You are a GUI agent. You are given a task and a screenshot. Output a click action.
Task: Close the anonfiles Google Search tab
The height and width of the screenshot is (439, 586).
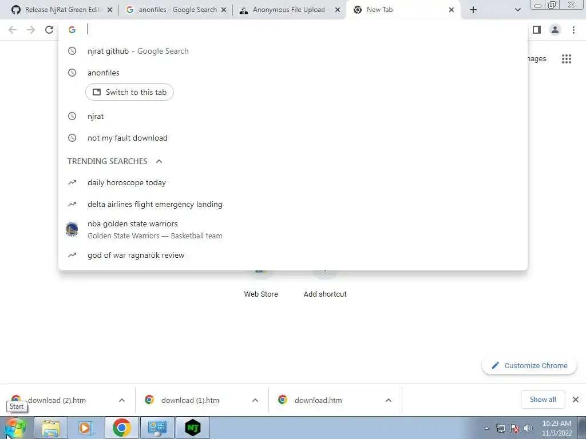point(224,10)
